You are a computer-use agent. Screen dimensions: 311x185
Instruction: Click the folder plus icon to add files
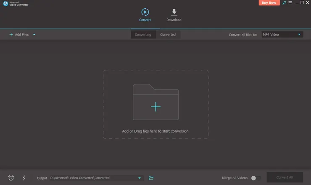pyautogui.click(x=155, y=102)
